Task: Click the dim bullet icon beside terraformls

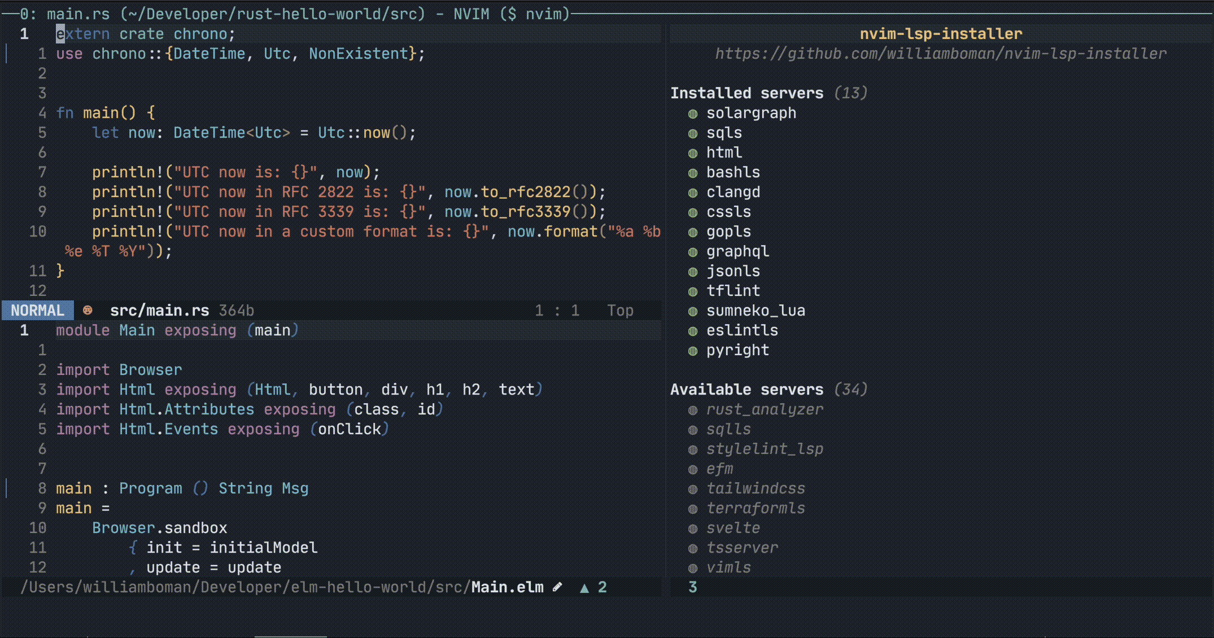Action: click(x=693, y=509)
